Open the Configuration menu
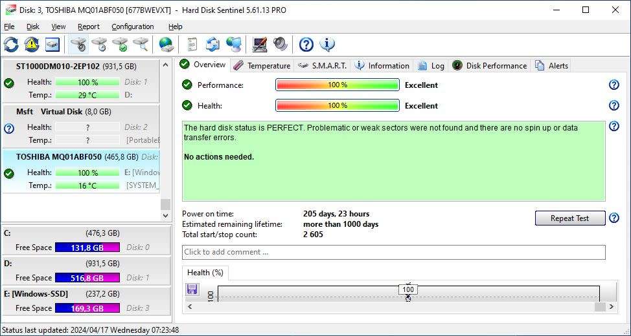Viewport: 631px width, 336px height. tap(133, 26)
